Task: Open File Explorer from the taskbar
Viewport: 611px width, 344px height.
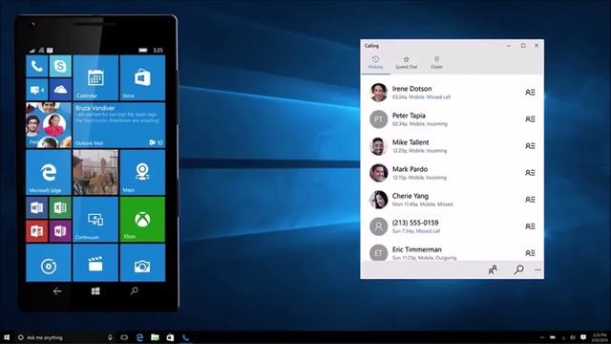Action: point(155,337)
